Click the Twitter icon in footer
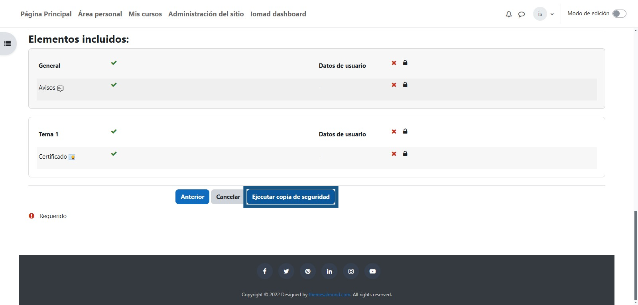Screen dimensions: 638x305 (286, 271)
